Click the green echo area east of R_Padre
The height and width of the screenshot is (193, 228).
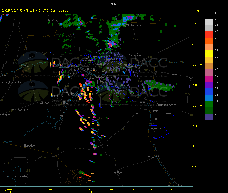click(159, 85)
